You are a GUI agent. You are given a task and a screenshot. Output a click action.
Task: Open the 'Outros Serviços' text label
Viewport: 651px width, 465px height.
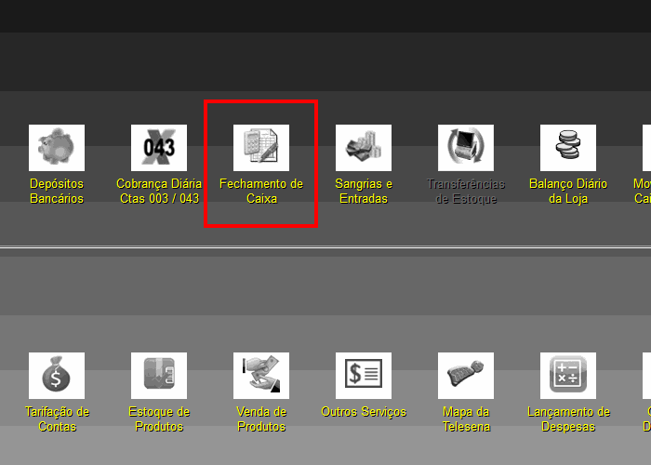click(x=364, y=412)
